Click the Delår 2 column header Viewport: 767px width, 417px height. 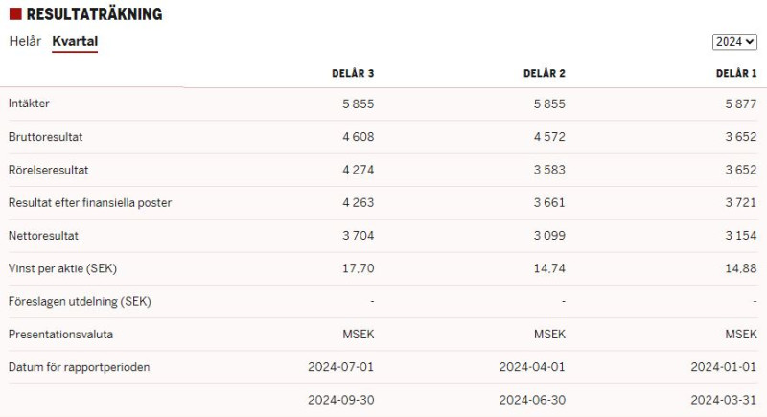(544, 73)
